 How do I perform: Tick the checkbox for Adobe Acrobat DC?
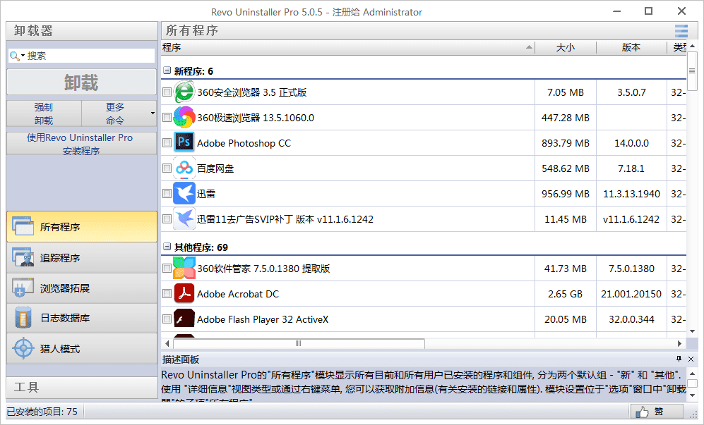[167, 294]
